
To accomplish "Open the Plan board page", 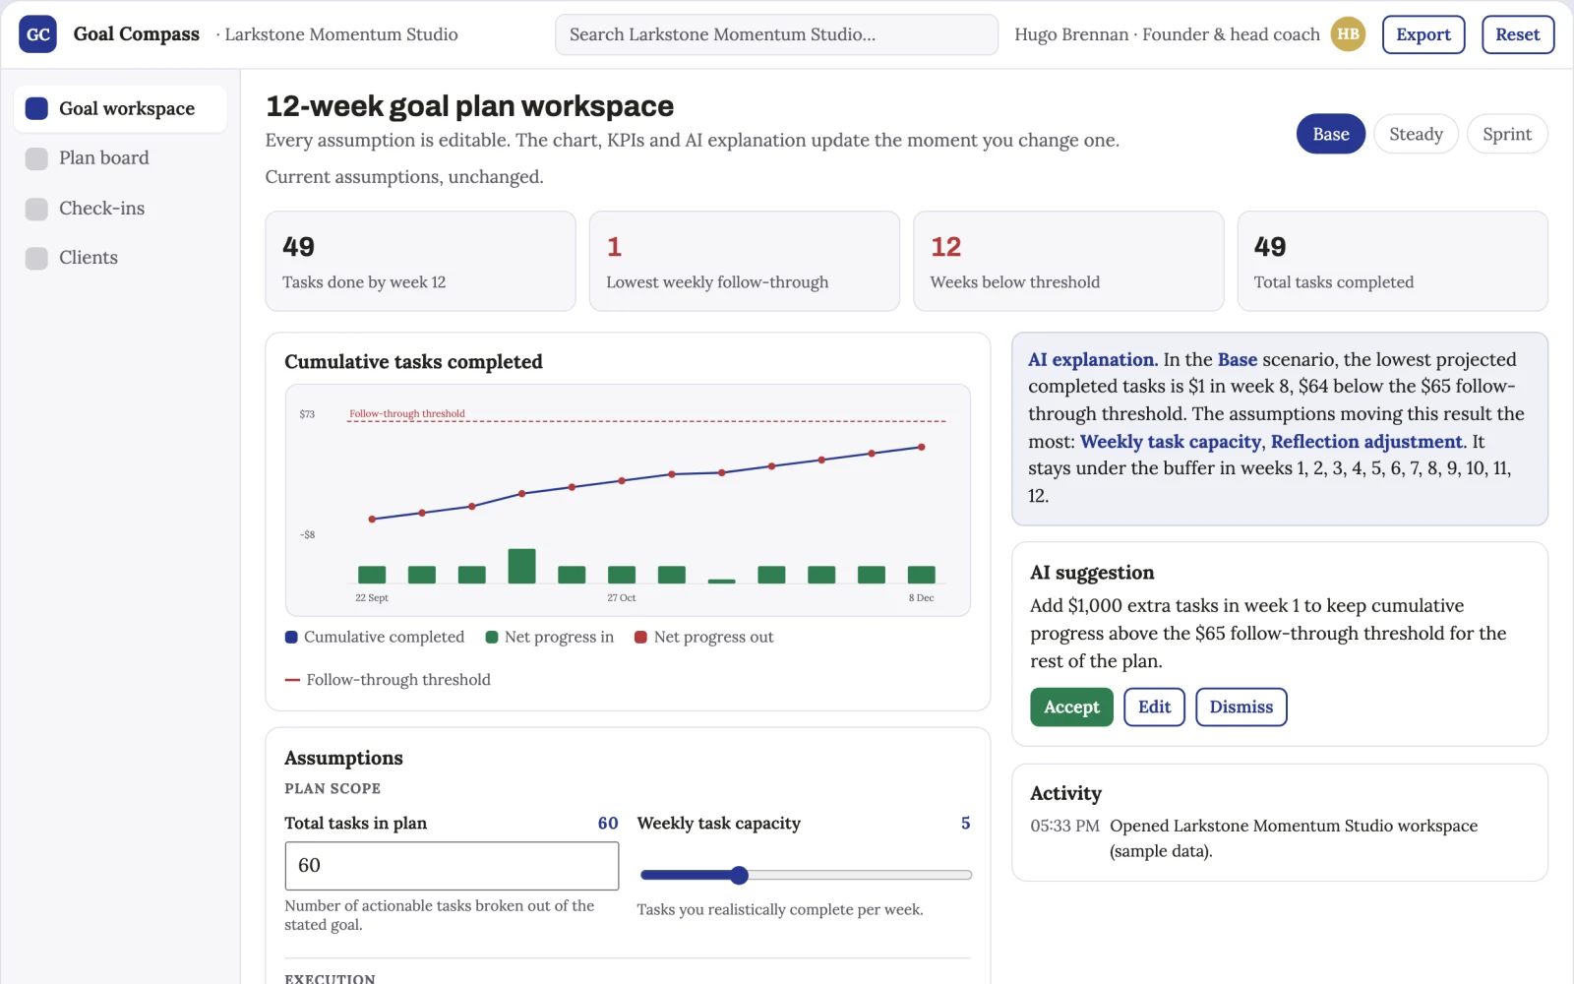I will pyautogui.click(x=120, y=158).
